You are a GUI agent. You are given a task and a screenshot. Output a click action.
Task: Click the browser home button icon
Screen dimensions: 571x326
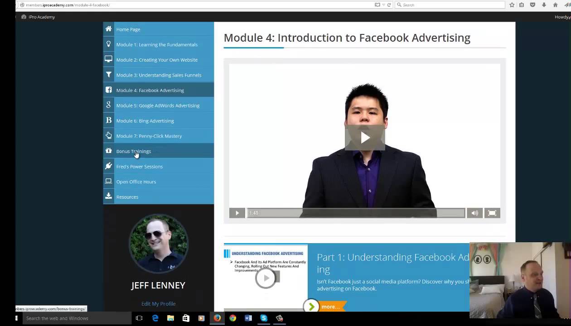555,5
